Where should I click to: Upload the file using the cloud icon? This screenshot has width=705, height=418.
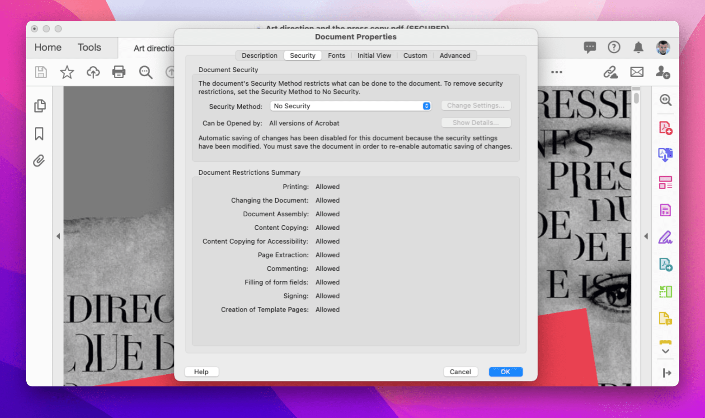point(93,72)
